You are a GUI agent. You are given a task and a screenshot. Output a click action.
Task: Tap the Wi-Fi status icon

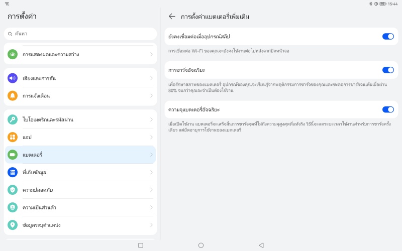pyautogui.click(x=7, y=4)
